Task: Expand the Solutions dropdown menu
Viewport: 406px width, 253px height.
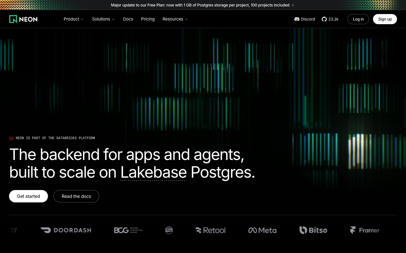Action: tap(103, 19)
